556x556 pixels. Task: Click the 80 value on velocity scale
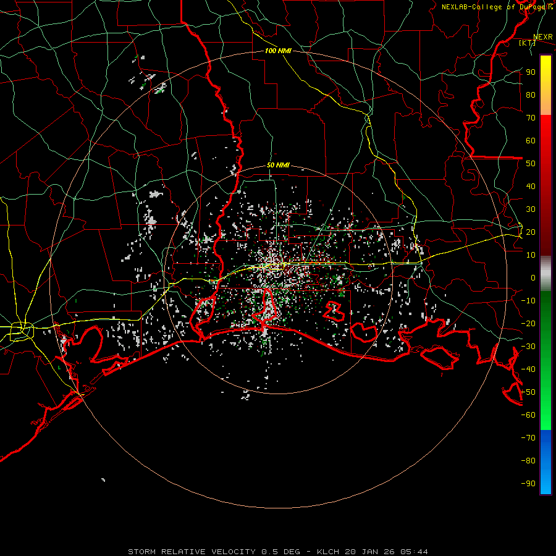(531, 95)
